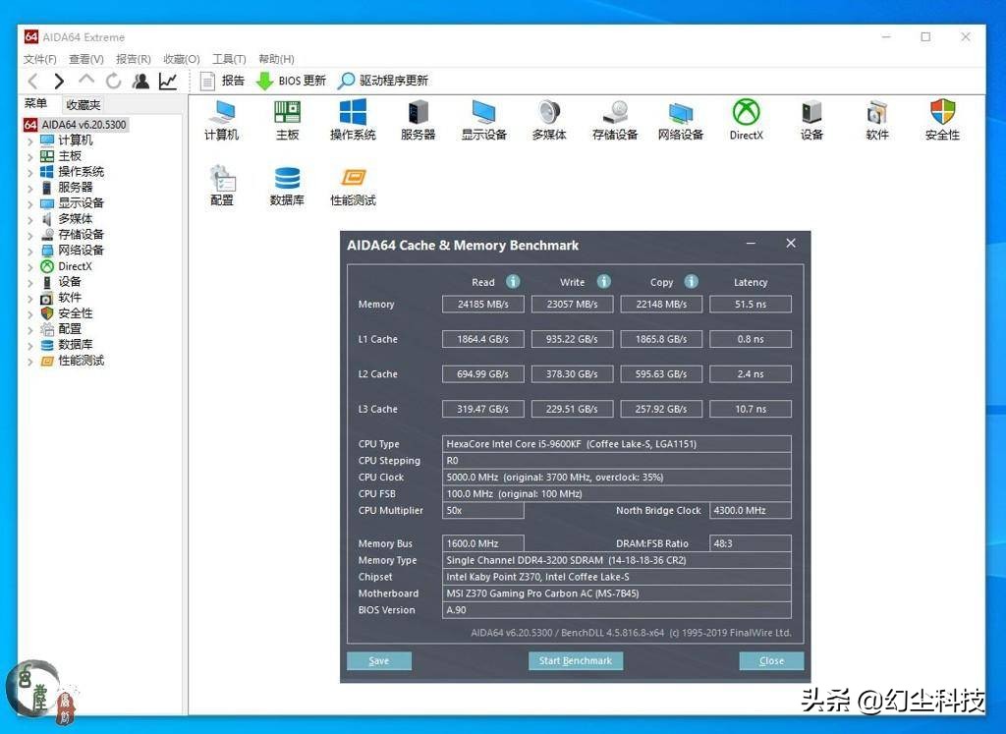Expand the 主板 tree node
Viewport: 1006px width, 734px height.
[x=30, y=156]
